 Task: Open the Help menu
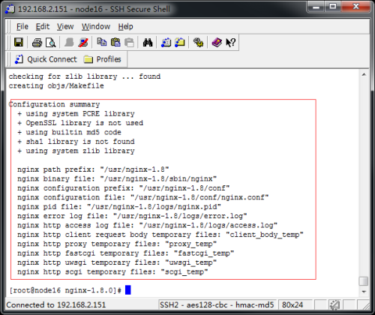coord(125,26)
